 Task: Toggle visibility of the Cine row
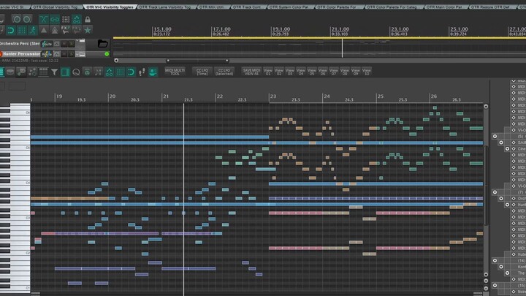pyautogui.click(x=514, y=148)
